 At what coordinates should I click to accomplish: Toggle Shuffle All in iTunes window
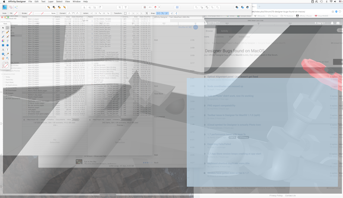pos(185,27)
